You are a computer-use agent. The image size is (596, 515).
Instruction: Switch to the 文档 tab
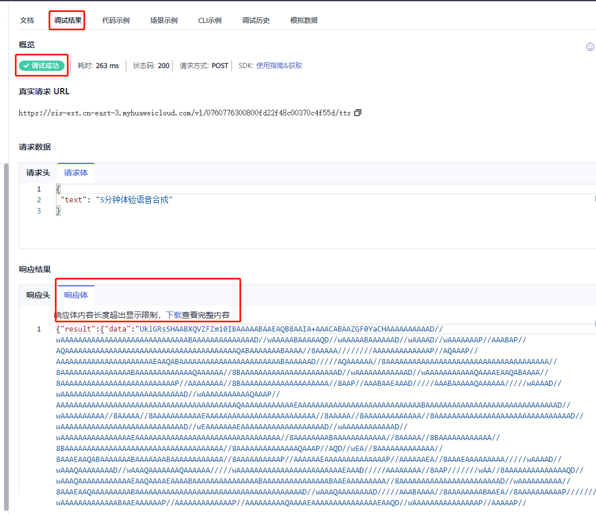[27, 20]
